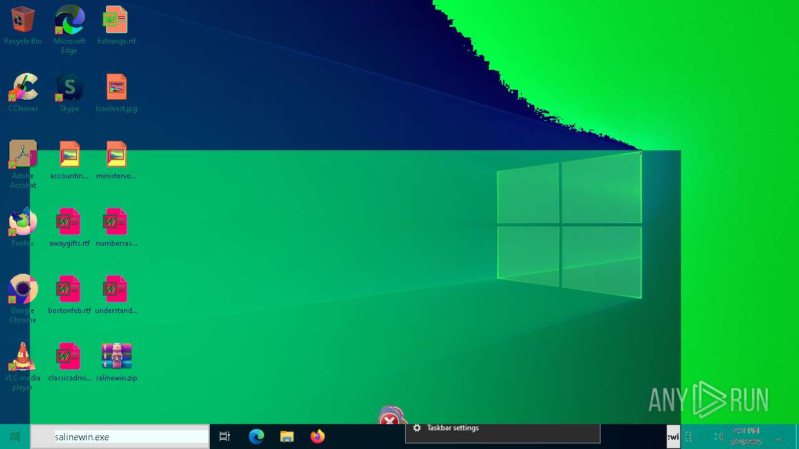
Task: Click the red X error icon
Action: 390,419
